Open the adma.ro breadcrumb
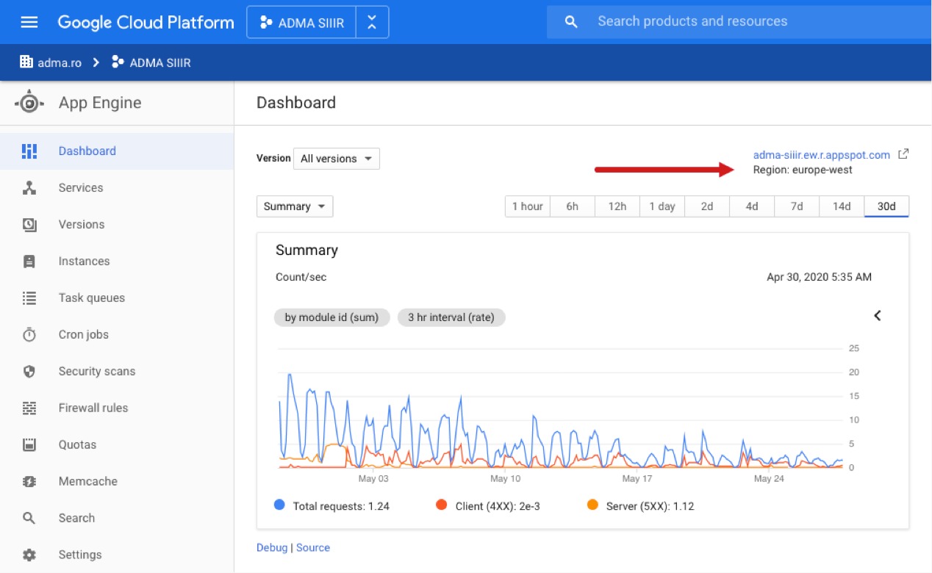932x573 pixels. click(x=60, y=62)
